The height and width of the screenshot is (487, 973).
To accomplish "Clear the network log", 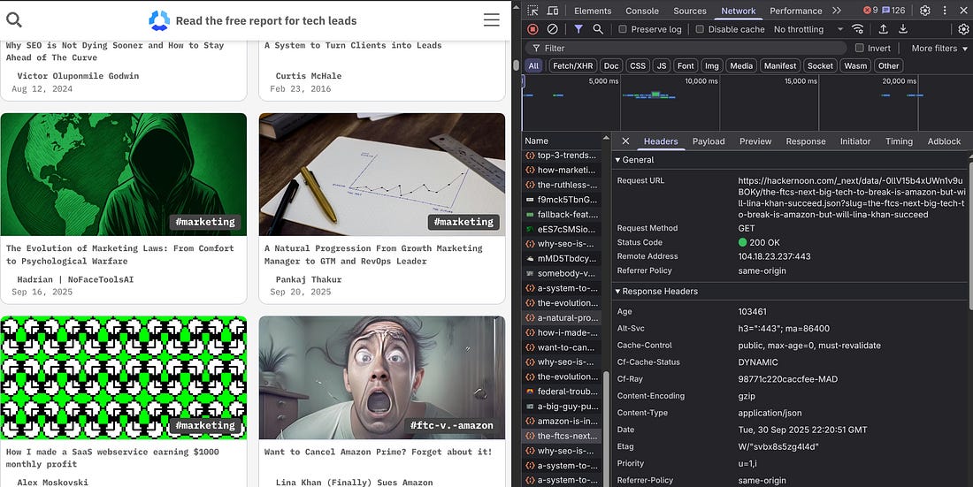I will click(552, 29).
